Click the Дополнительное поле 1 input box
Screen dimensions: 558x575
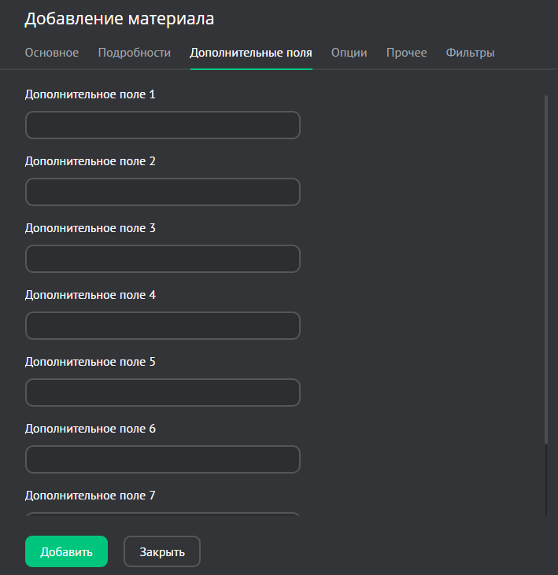[x=163, y=125]
